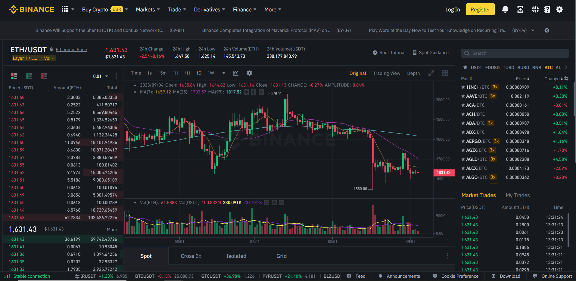Open multi-chart grid layout
Screen dimensions: 576x281
click(445, 73)
